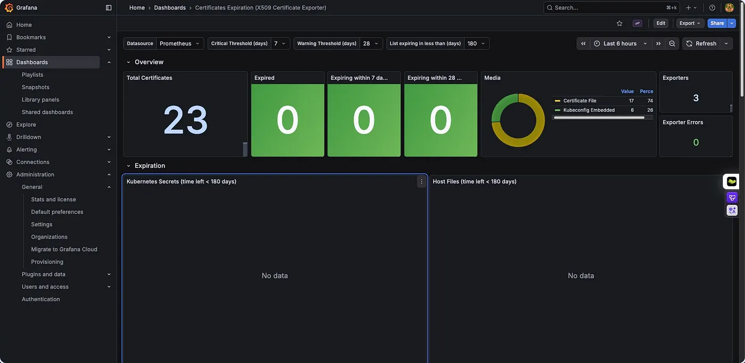Click the Alerting bell icon in sidebar
The image size is (745, 363).
tap(9, 150)
